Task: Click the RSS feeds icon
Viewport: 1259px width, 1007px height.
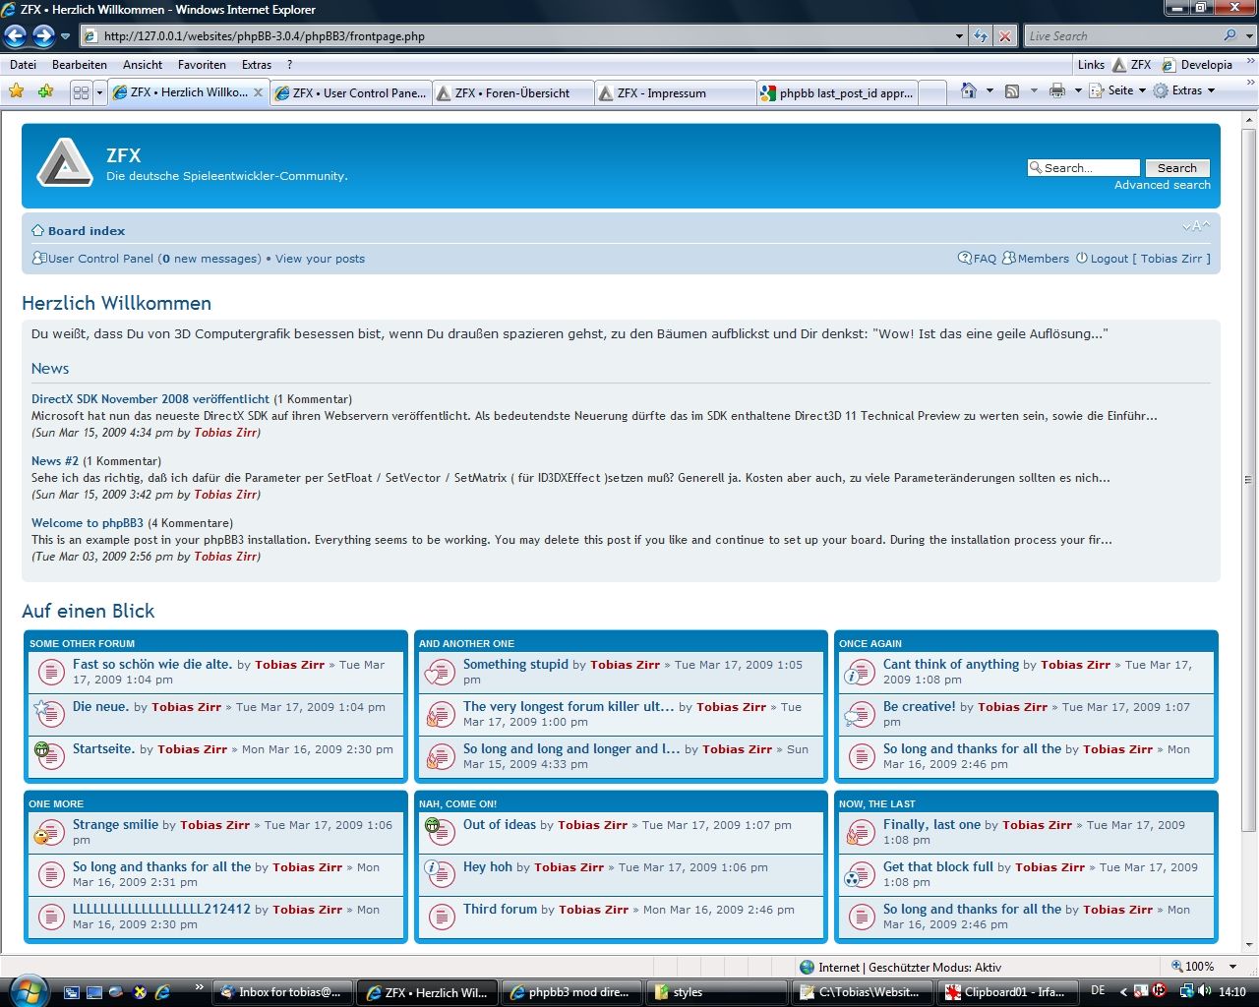Action: click(1012, 90)
